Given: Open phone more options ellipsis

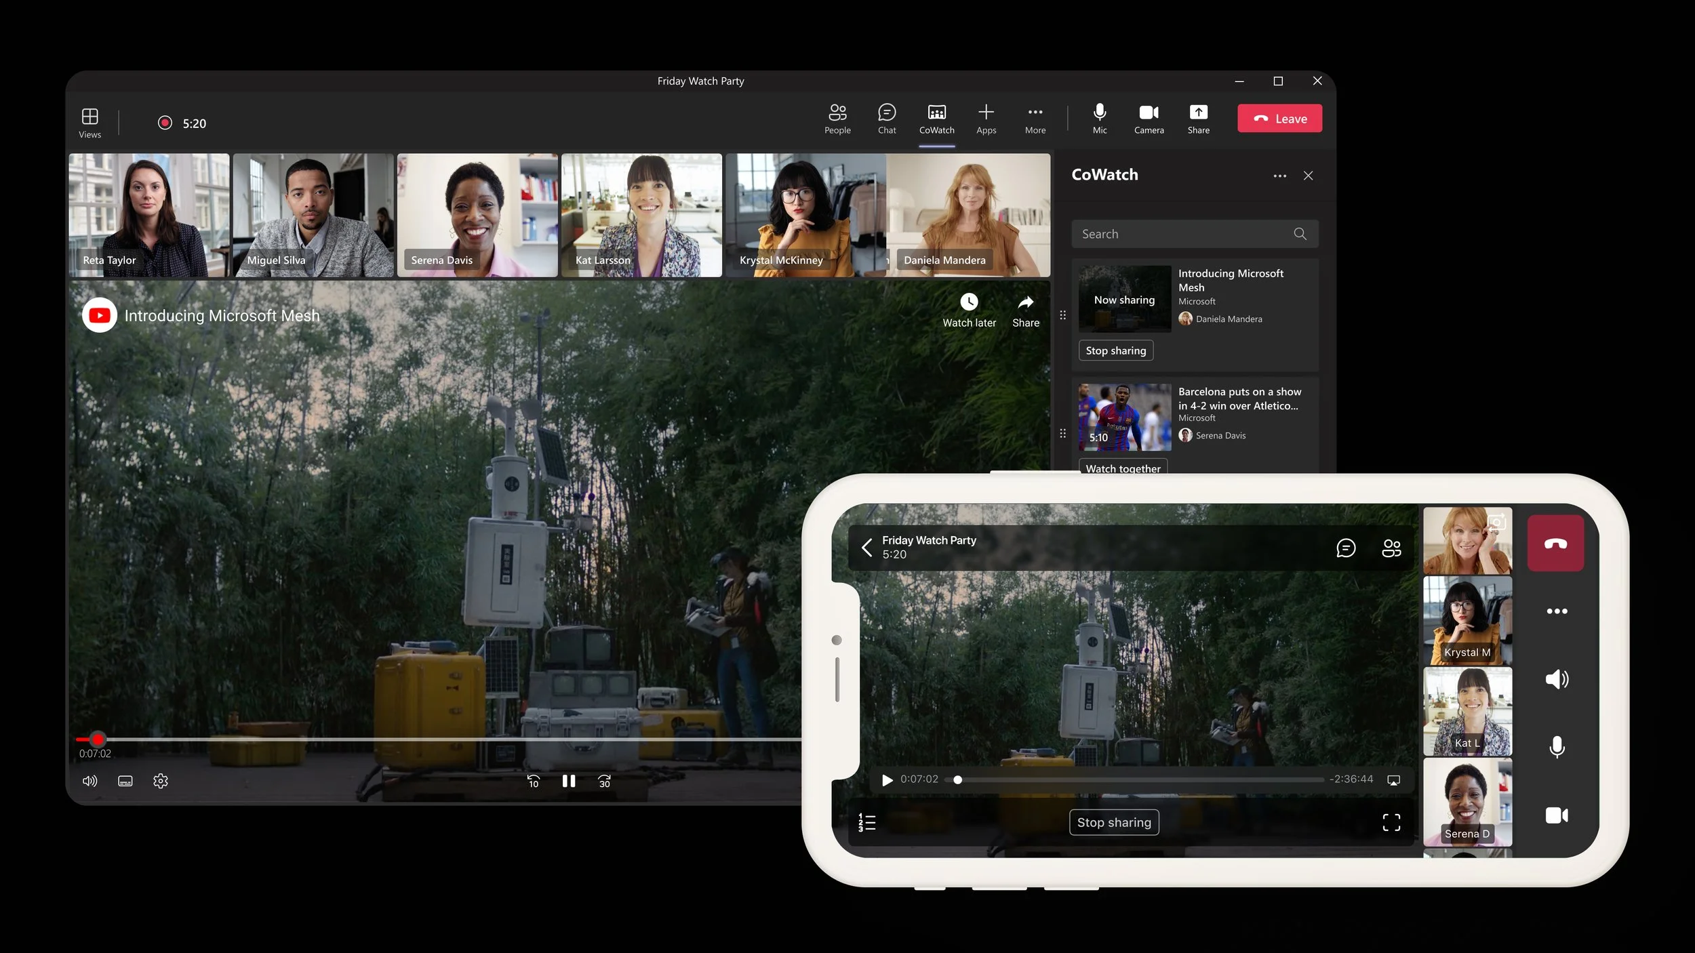Looking at the screenshot, I should pos(1557,611).
